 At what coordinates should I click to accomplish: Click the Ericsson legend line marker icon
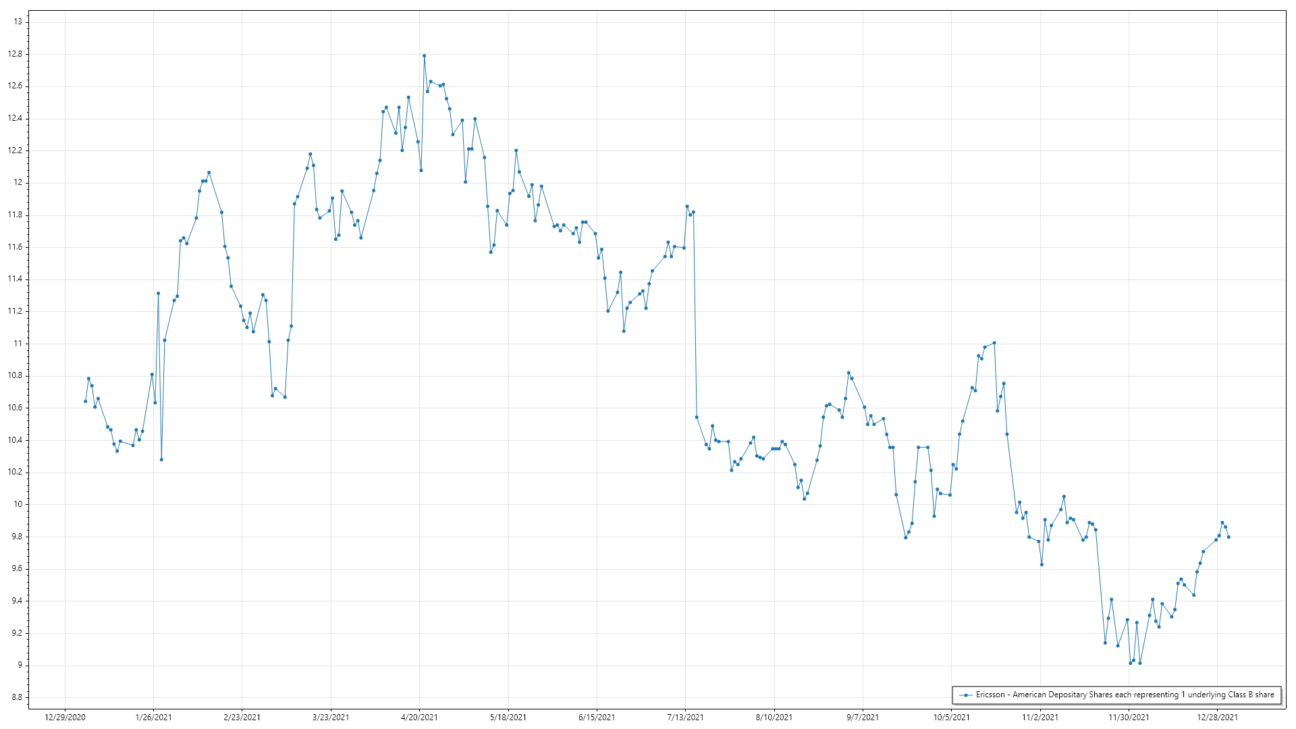(966, 695)
